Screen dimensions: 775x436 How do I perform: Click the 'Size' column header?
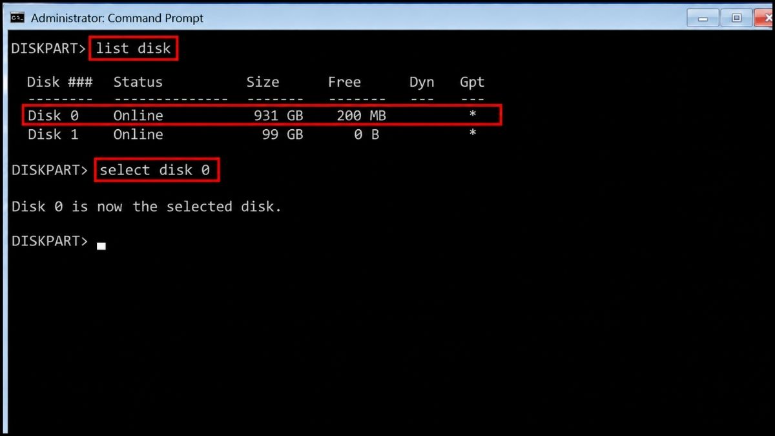pyautogui.click(x=263, y=82)
